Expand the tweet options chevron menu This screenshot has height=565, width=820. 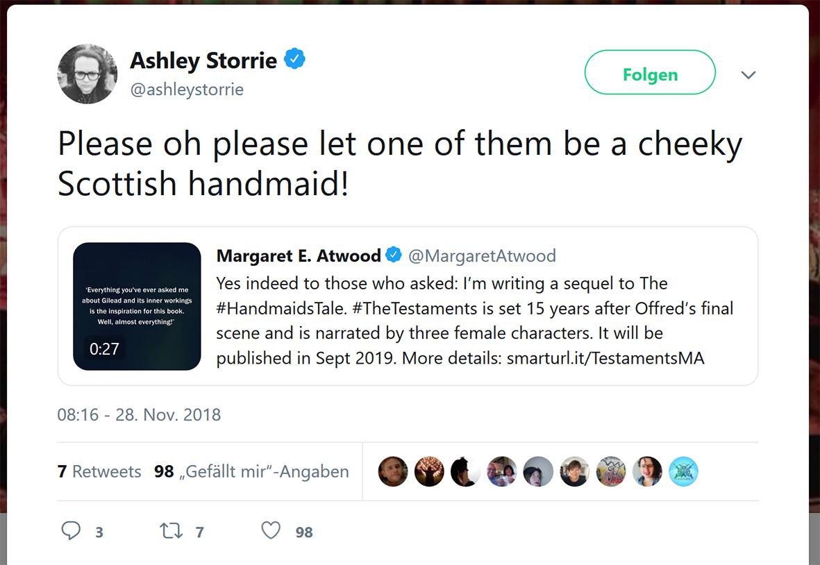748,75
